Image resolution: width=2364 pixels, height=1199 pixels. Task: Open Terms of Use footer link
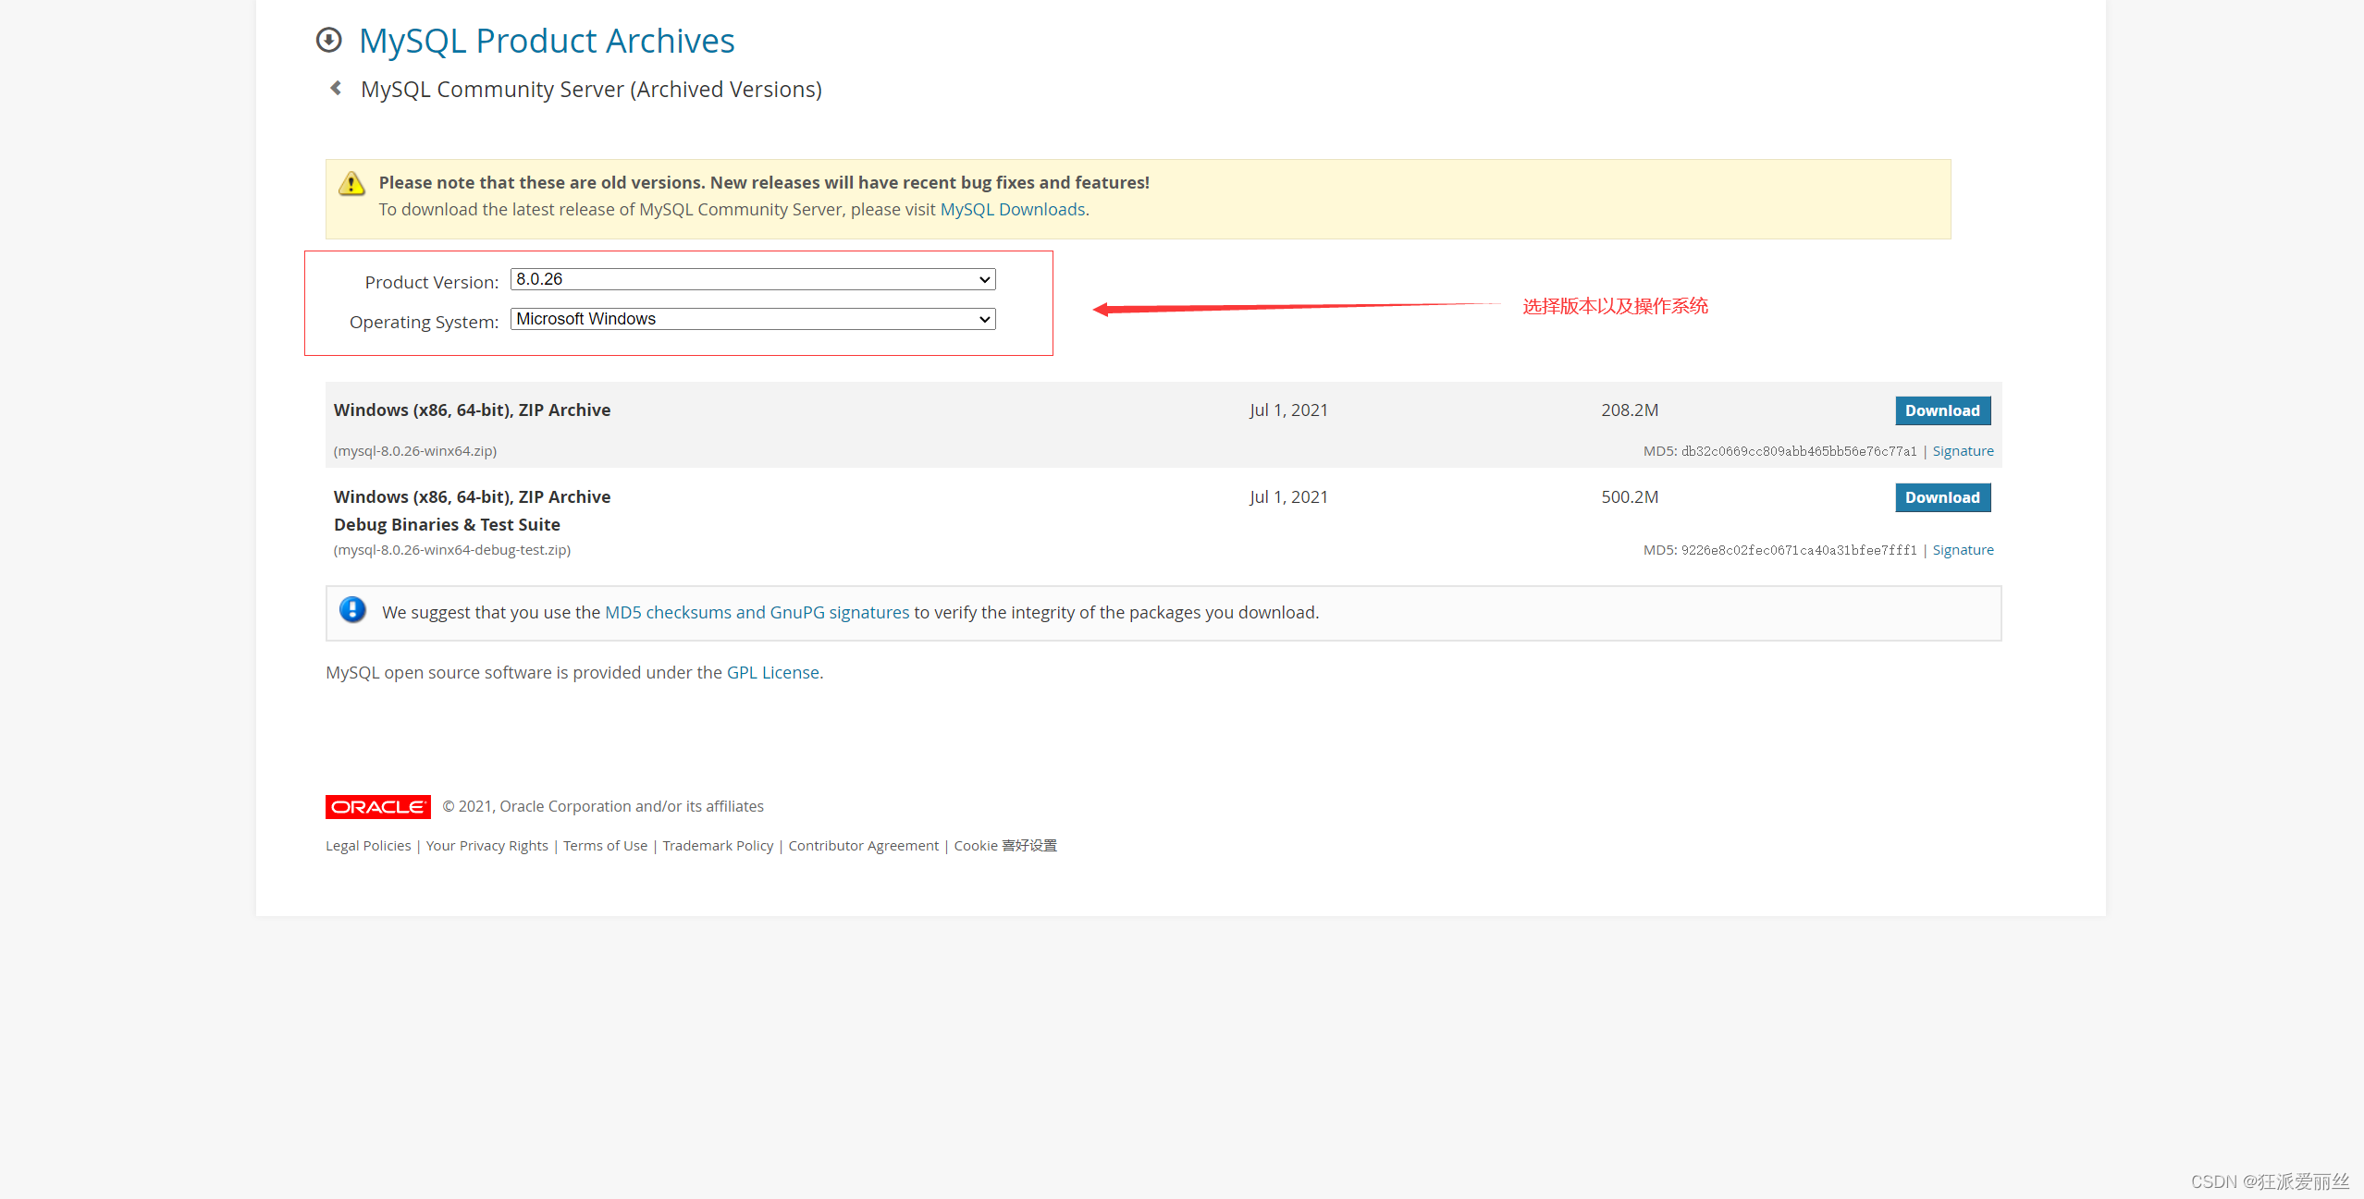pos(605,846)
